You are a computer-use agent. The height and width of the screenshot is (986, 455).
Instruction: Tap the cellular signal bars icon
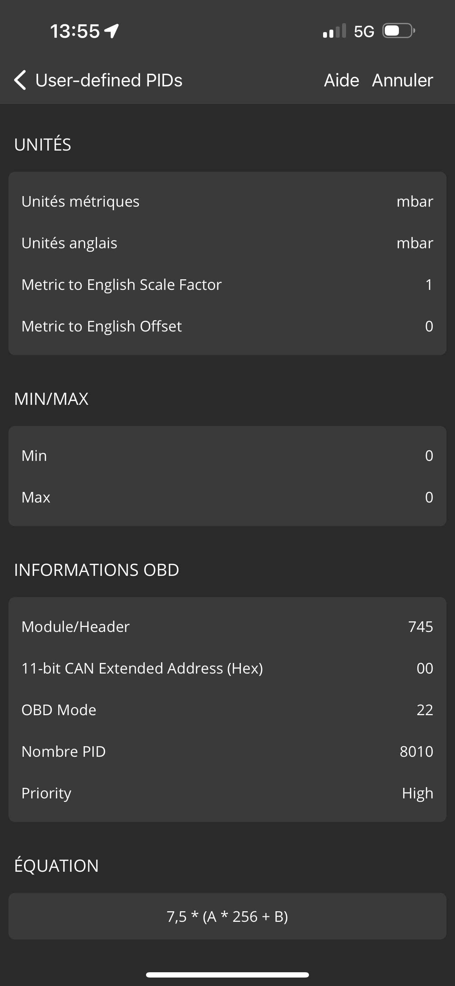click(x=334, y=31)
